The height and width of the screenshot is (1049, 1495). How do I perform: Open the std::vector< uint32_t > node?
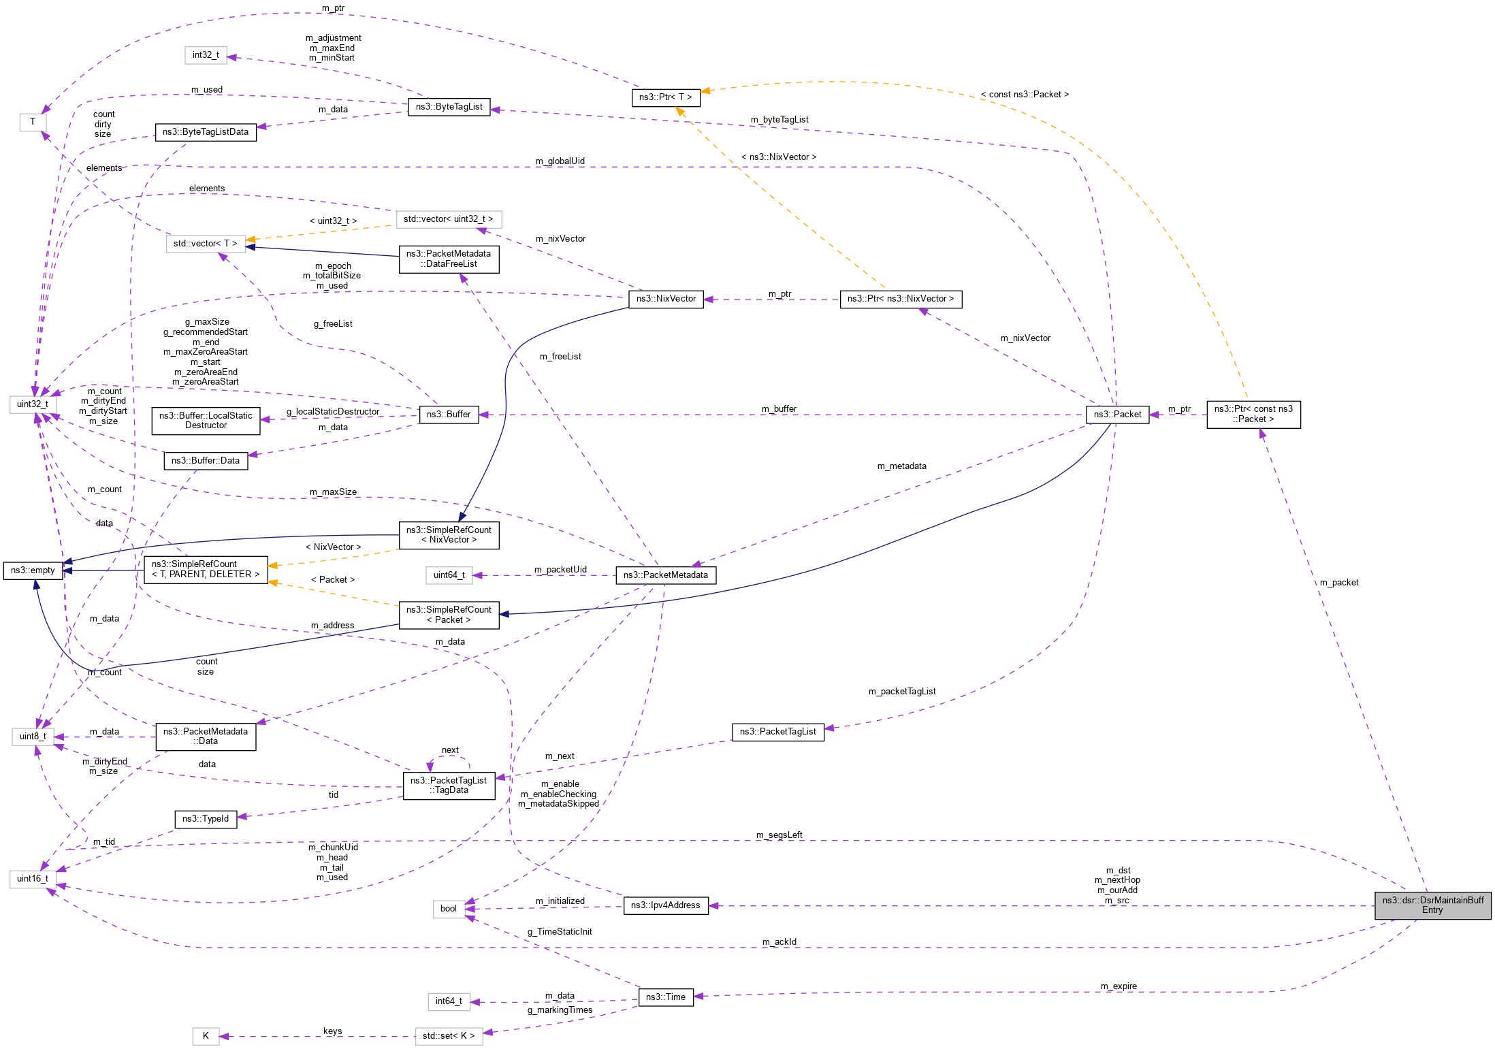(x=449, y=219)
